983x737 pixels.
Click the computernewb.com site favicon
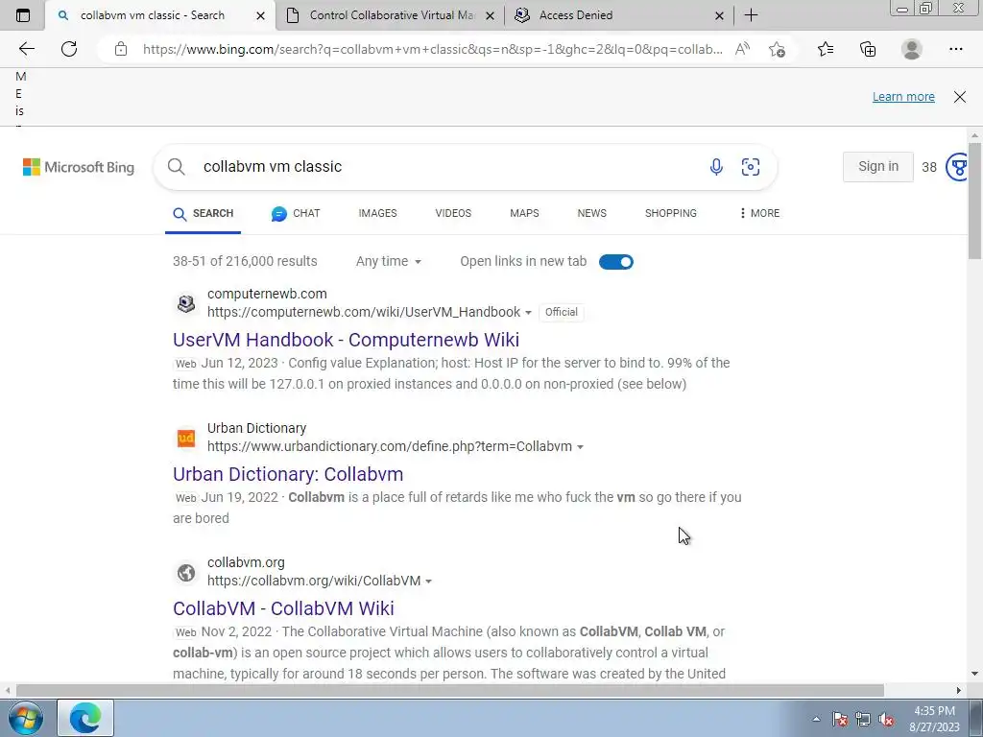point(186,303)
